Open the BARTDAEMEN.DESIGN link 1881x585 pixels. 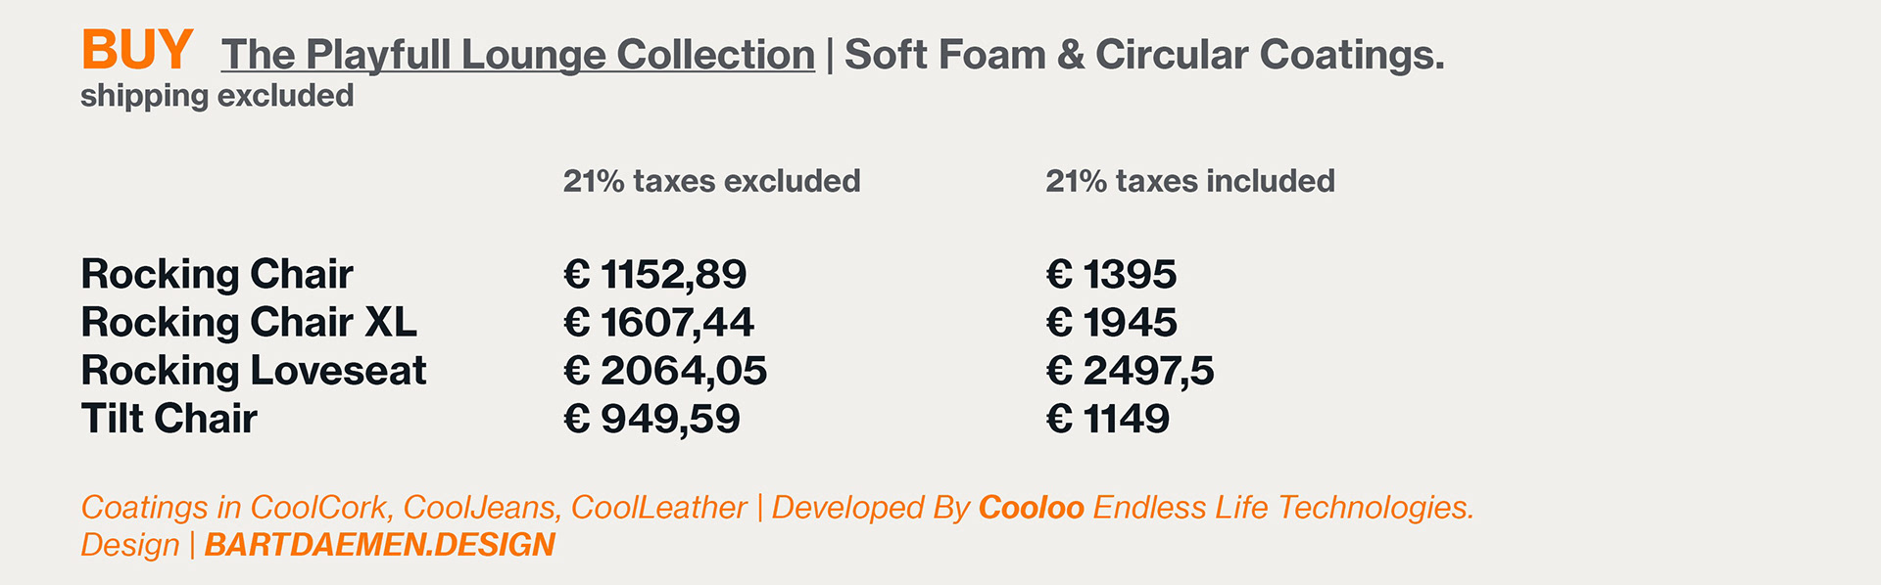click(x=379, y=545)
